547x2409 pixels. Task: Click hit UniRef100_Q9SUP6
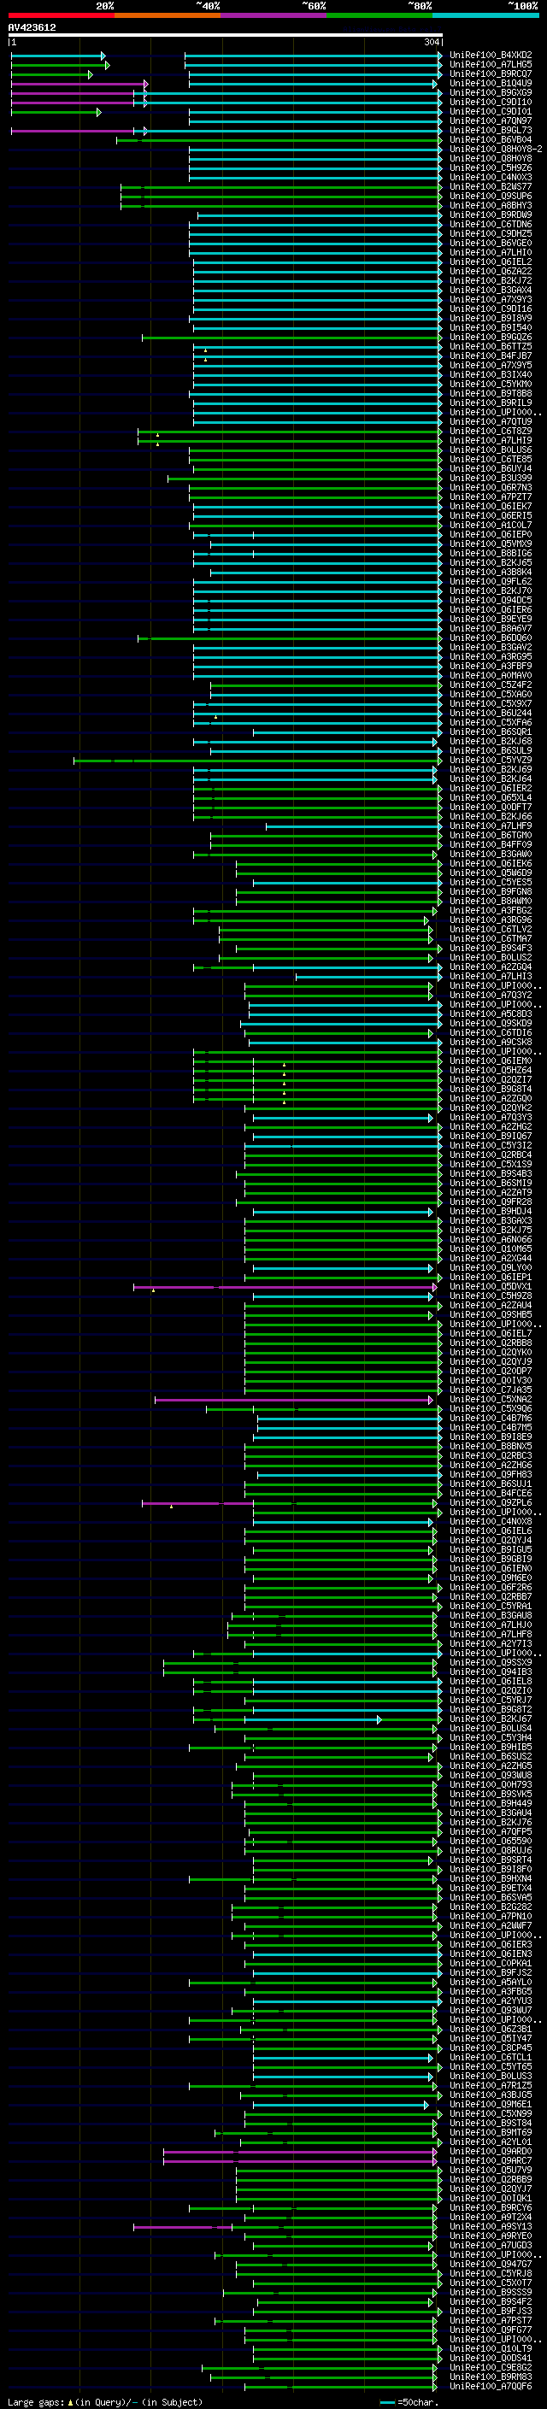point(491,197)
